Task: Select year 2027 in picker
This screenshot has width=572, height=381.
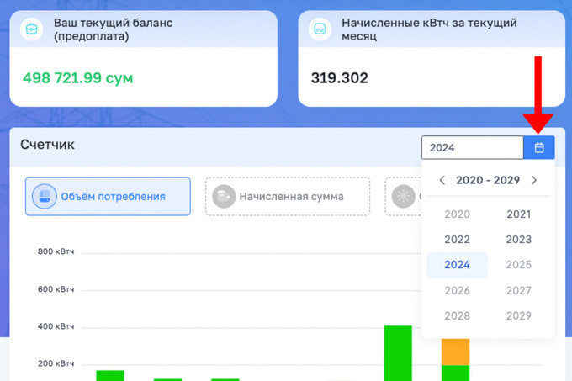Action: coord(518,290)
